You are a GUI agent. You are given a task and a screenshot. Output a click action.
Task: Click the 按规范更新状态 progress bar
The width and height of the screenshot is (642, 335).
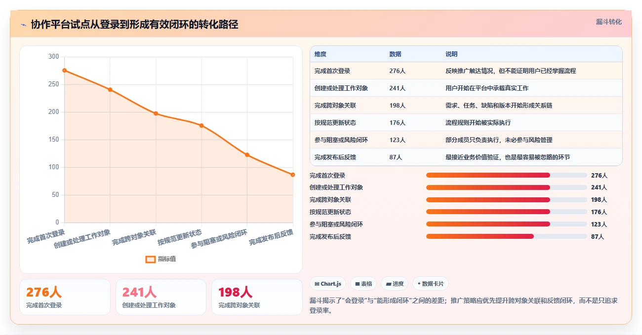click(506, 212)
